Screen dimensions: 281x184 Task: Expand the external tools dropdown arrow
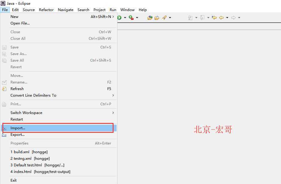137,18
